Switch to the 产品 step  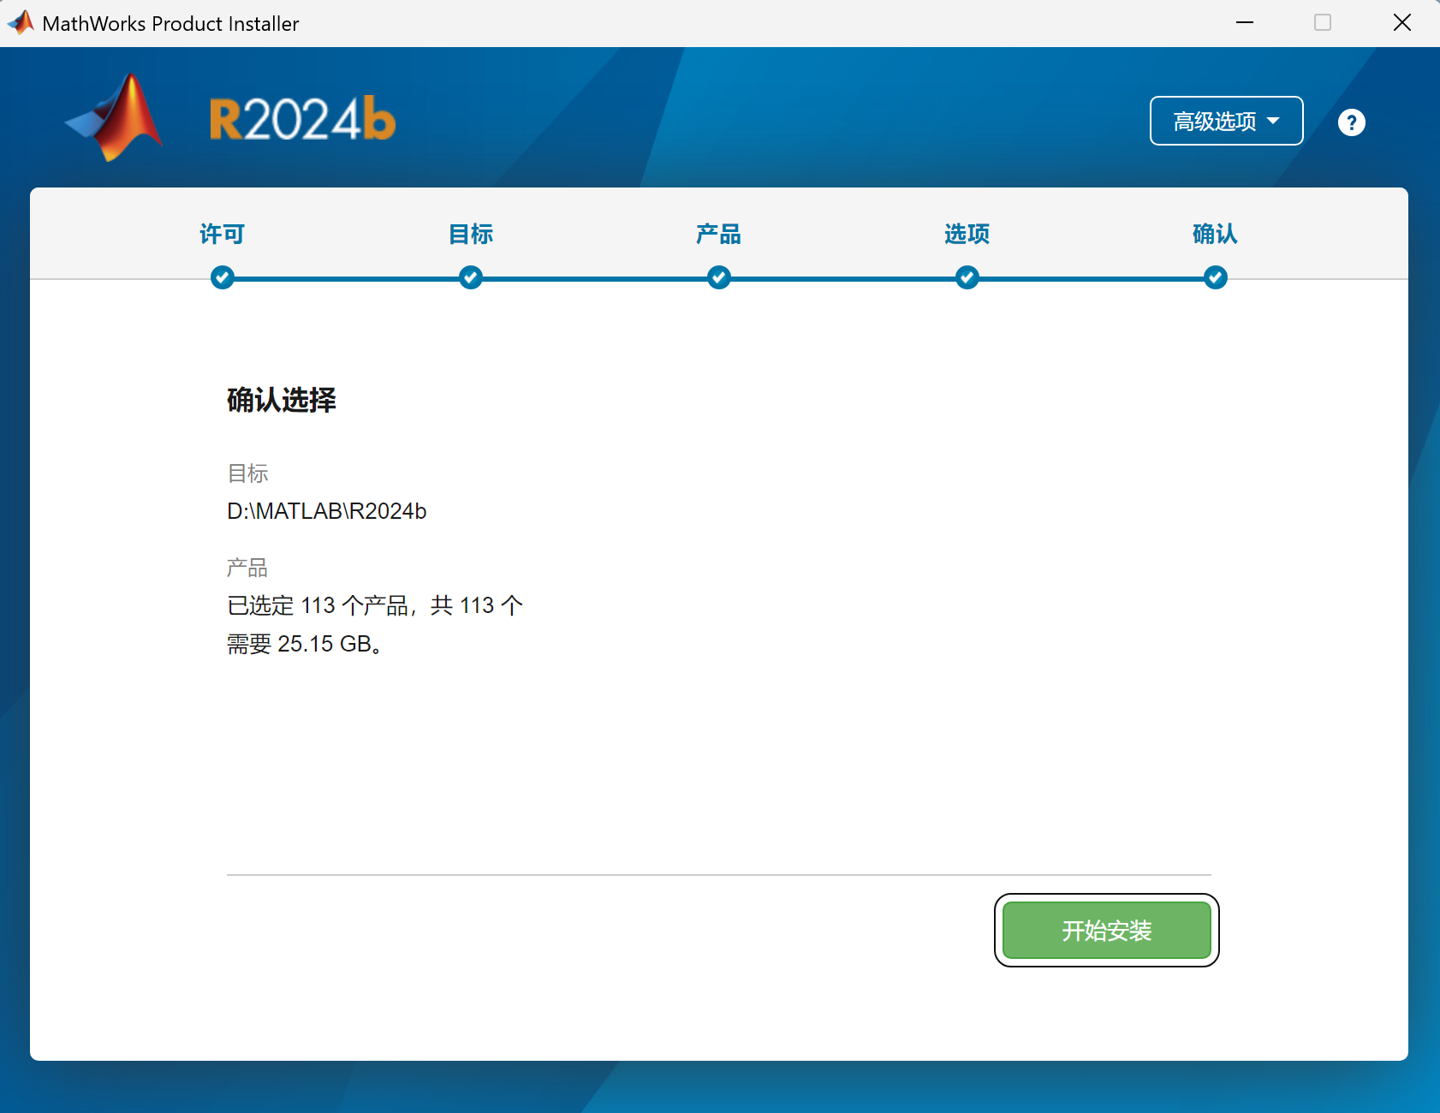pos(719,234)
